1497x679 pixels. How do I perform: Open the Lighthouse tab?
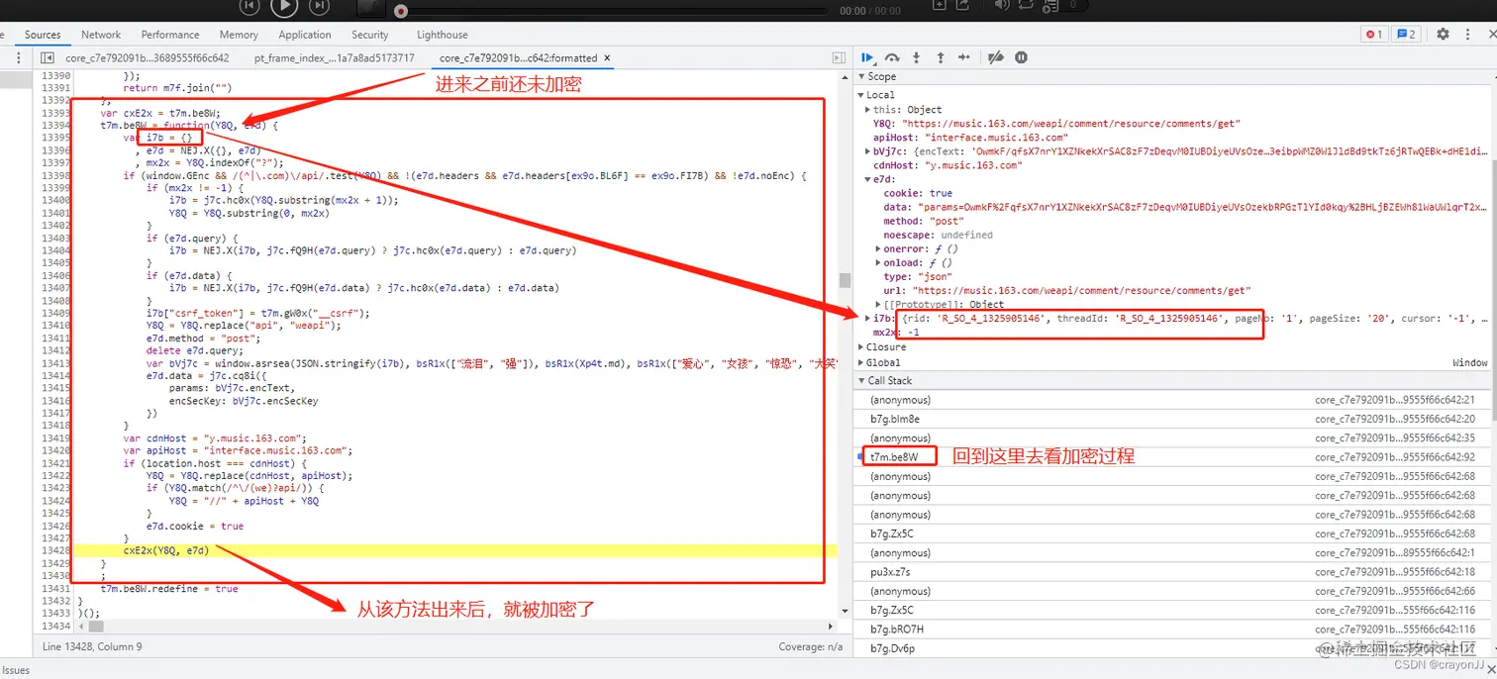[x=443, y=34]
